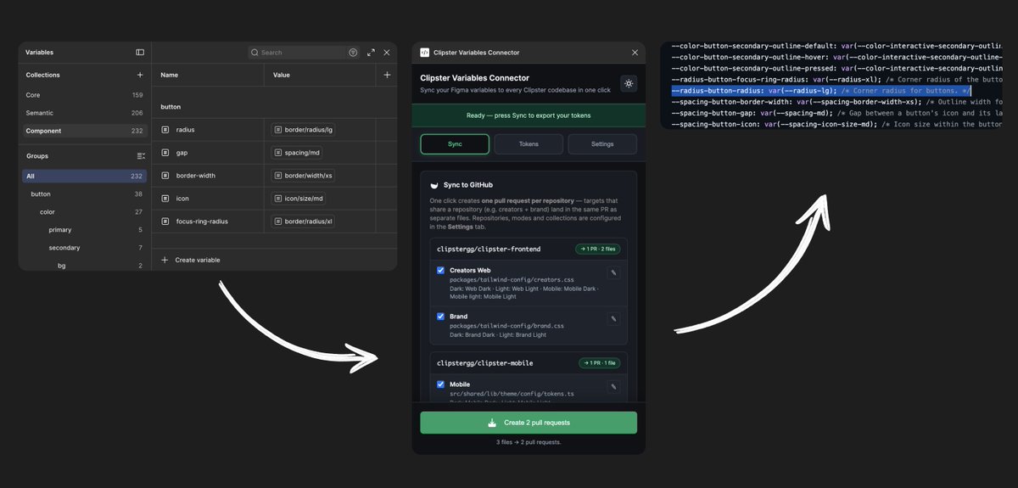Click the focus-ring-radius variable name
1018x488 pixels.
pyautogui.click(x=202, y=222)
